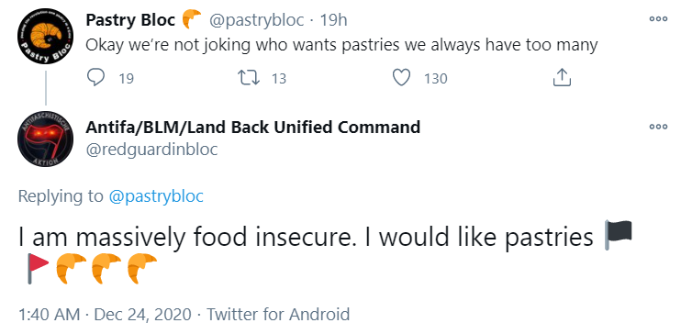Click the 1:40 AM Dec 24, 2020 timestamp
This screenshot has height=334, width=681.
coord(105,314)
